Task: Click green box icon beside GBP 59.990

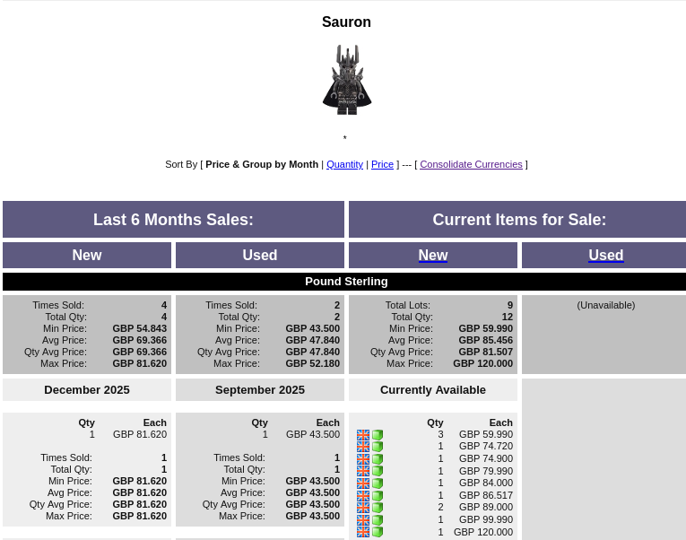Action: click(x=378, y=434)
